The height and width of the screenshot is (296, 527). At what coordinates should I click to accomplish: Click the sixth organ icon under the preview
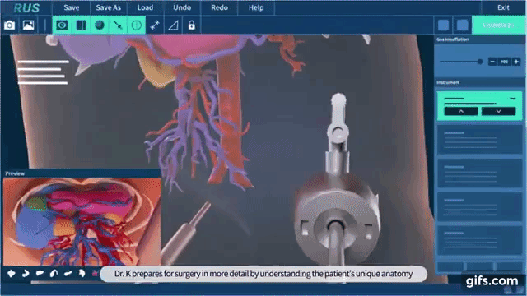click(x=82, y=274)
